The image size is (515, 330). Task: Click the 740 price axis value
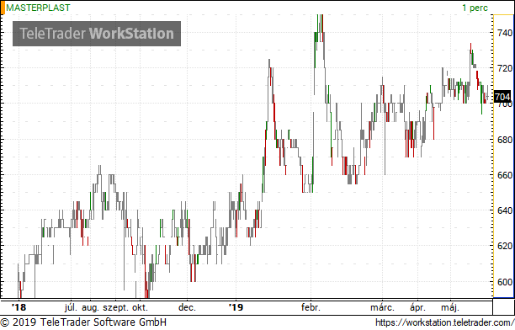point(505,33)
